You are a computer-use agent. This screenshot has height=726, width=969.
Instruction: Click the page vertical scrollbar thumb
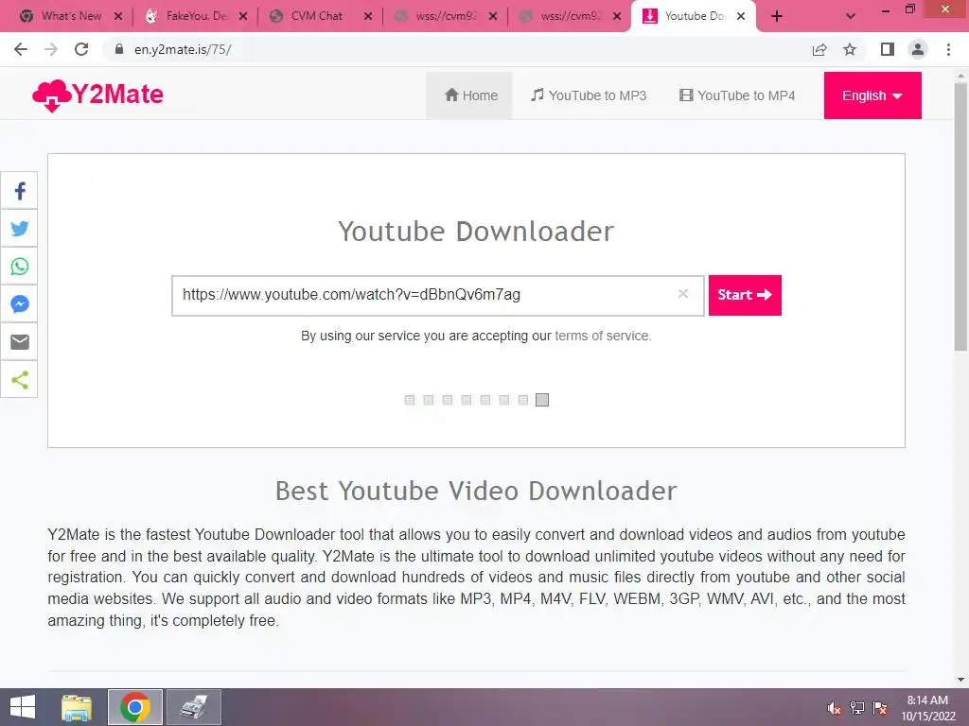click(960, 216)
